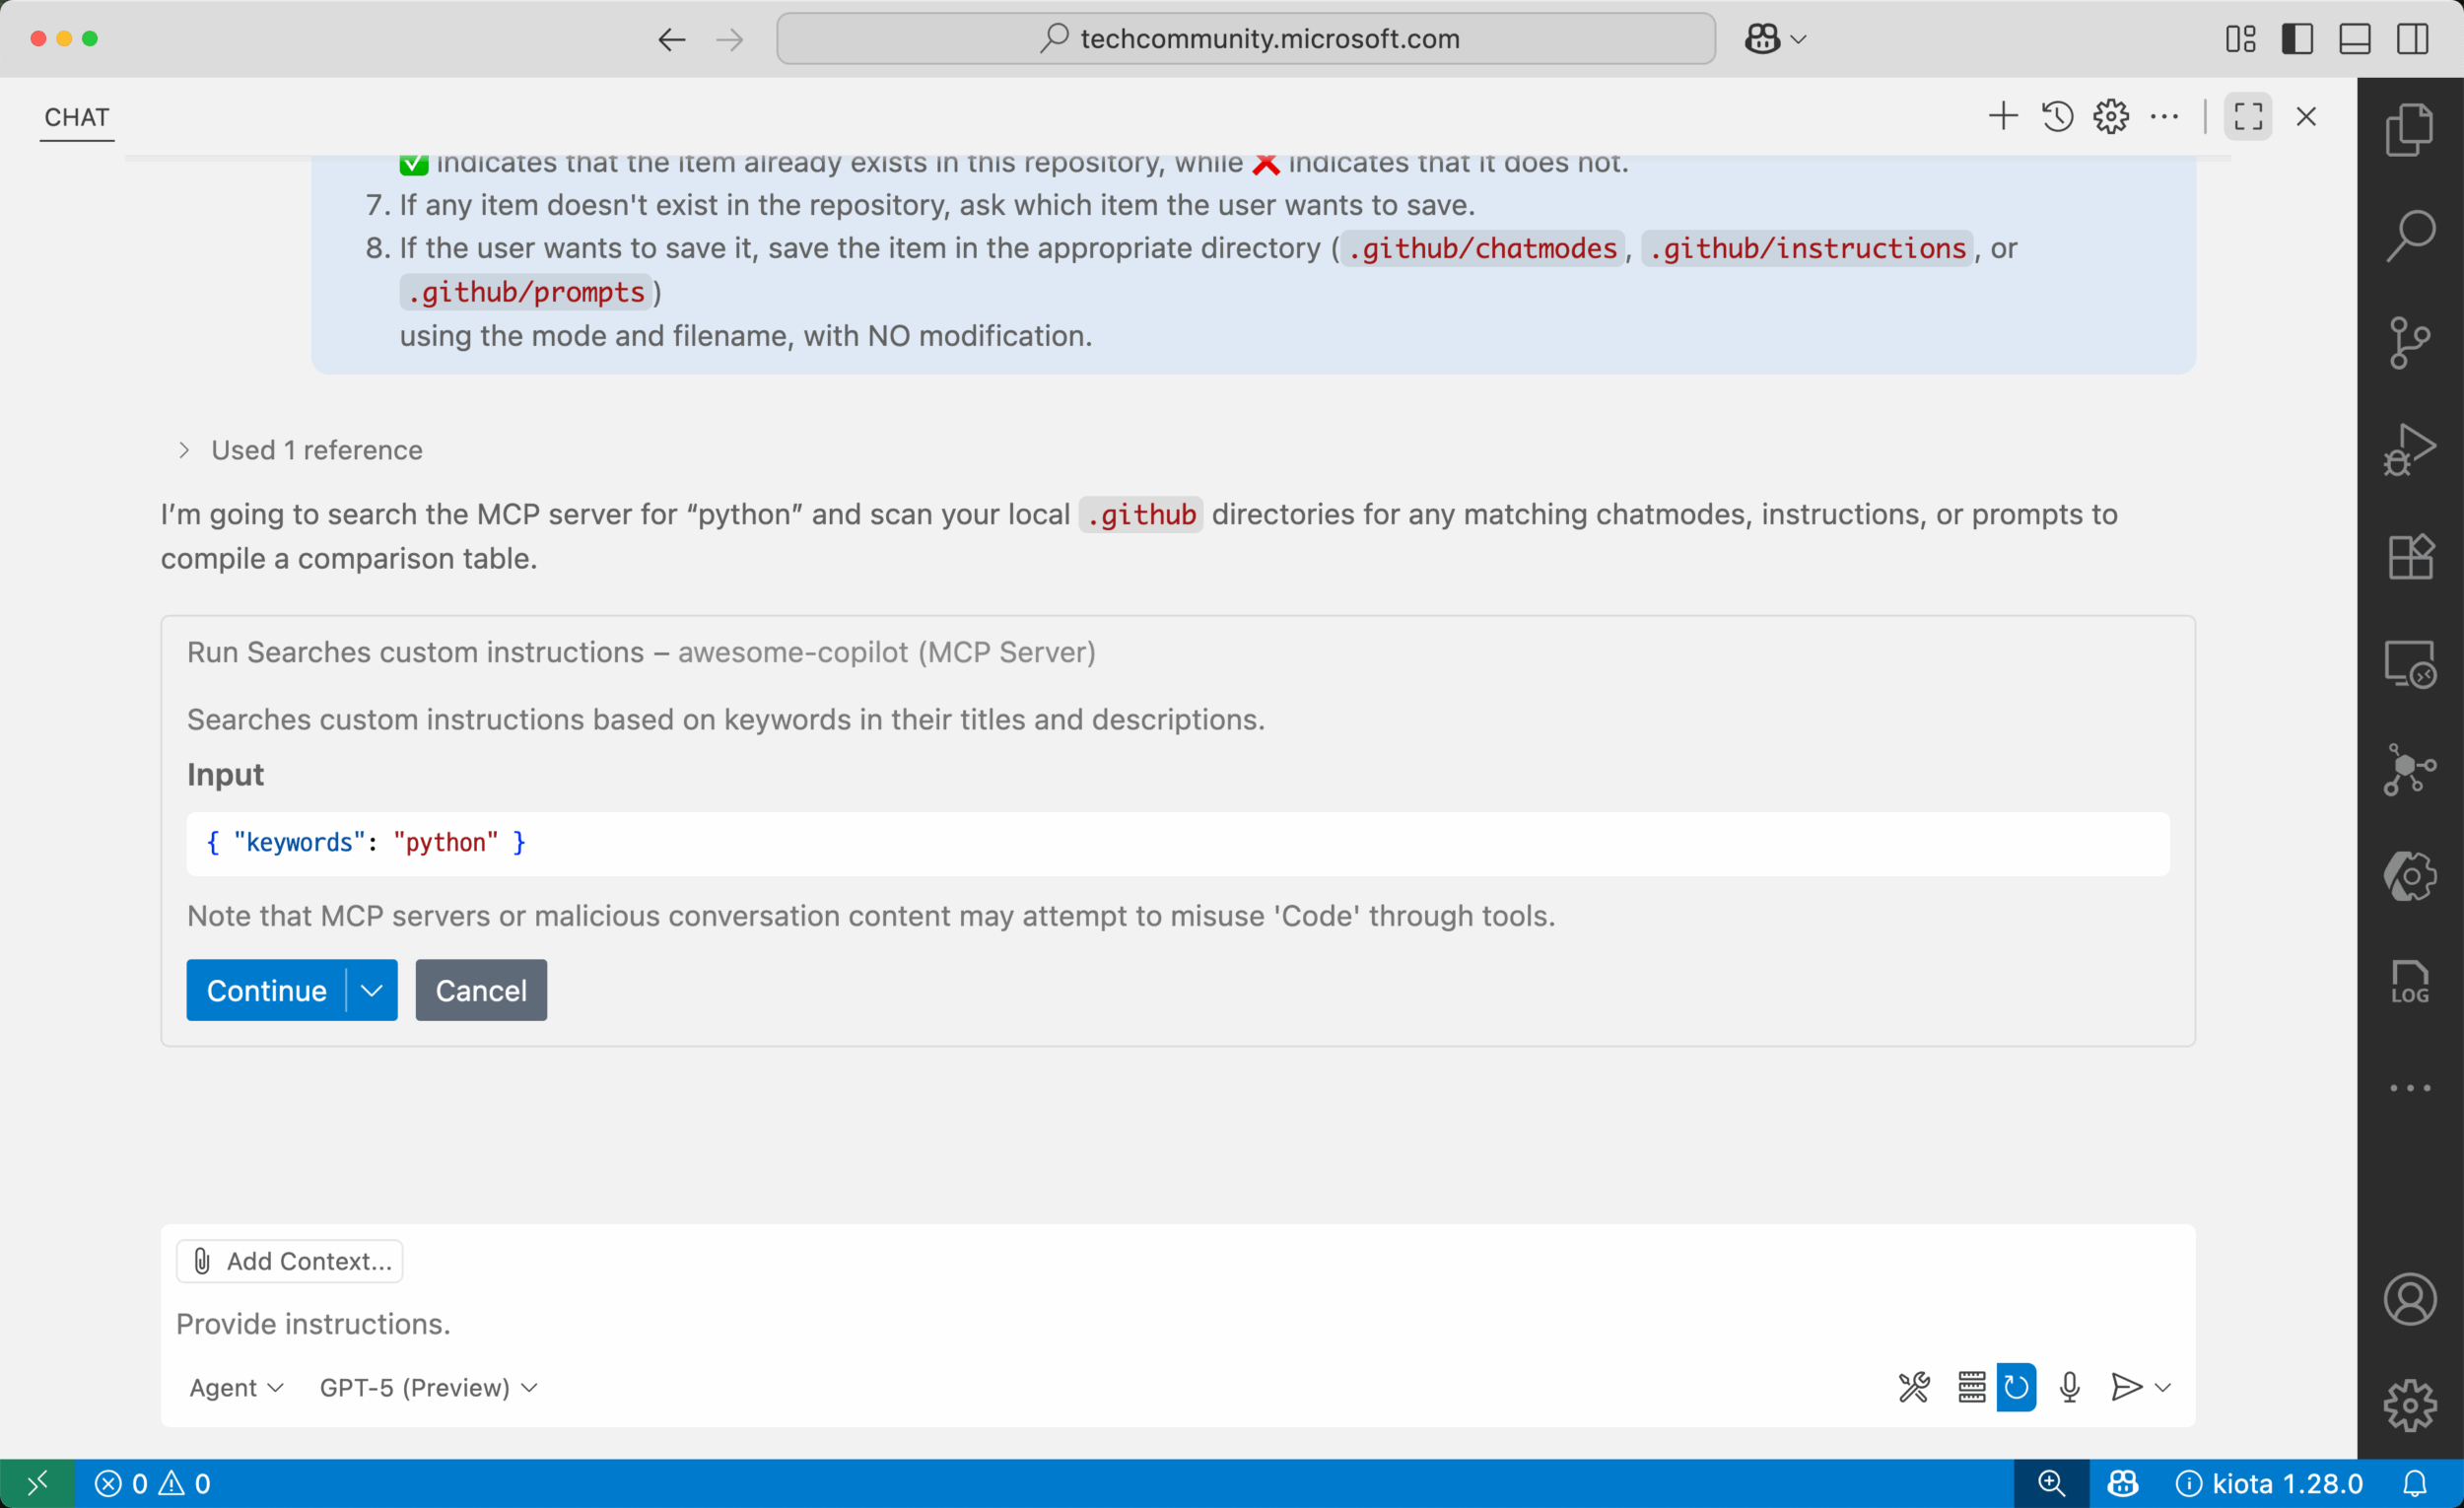Click the Continue button

coord(266,990)
